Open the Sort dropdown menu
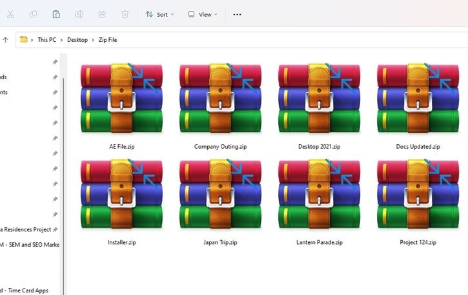 (x=159, y=14)
